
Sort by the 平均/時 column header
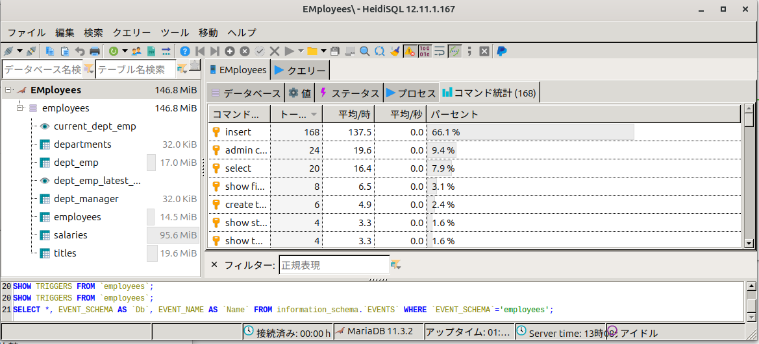(348, 115)
